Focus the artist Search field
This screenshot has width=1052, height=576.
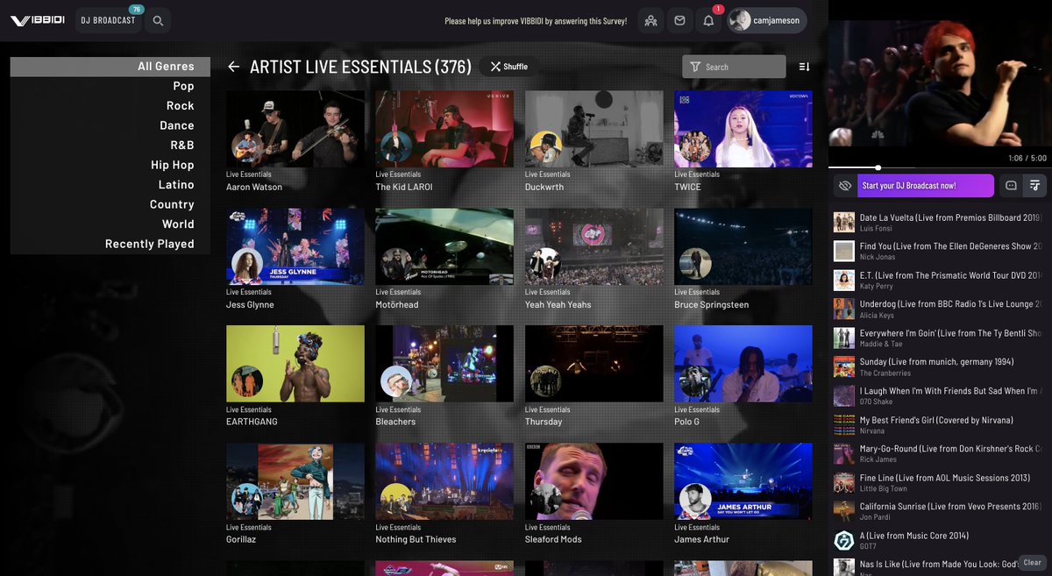point(734,67)
